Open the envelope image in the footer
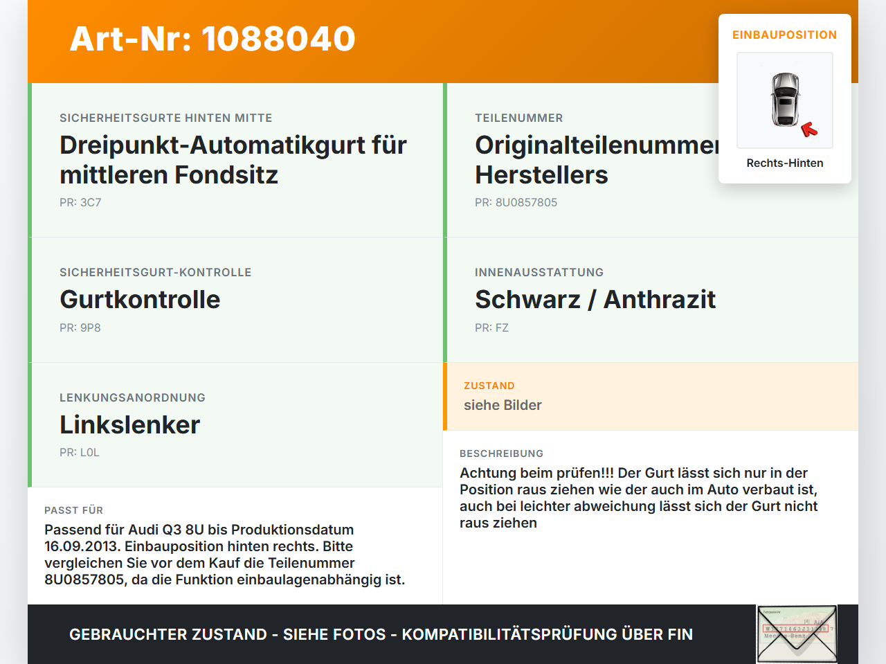This screenshot has width=886, height=664. (797, 634)
